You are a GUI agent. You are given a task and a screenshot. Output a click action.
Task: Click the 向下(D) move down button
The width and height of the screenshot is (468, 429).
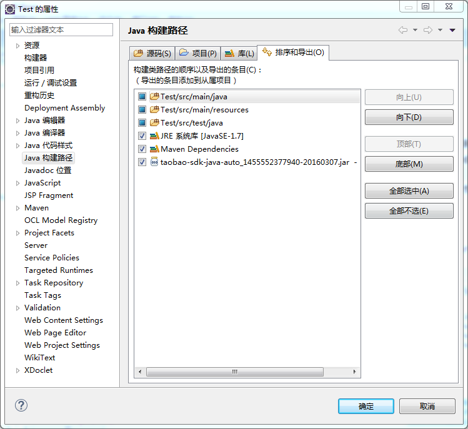coord(409,117)
